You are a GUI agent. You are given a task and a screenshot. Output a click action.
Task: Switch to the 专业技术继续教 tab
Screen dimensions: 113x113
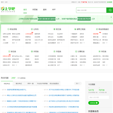[42, 83]
